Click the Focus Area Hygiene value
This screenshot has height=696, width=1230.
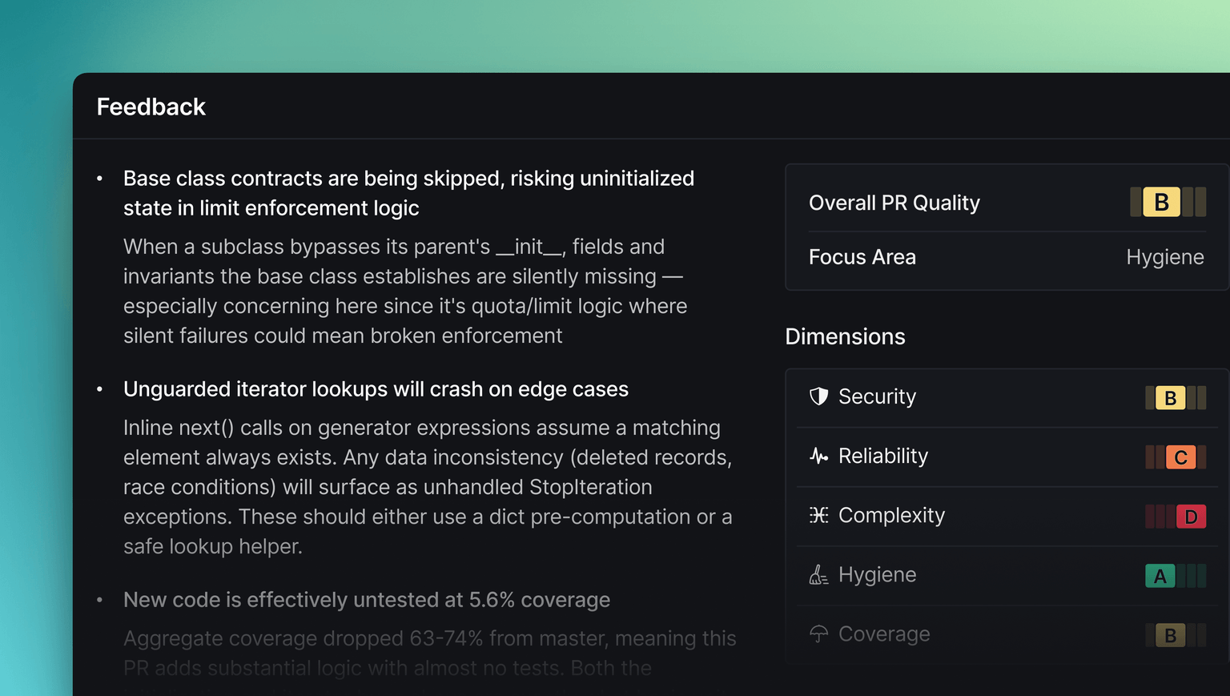click(x=1164, y=257)
